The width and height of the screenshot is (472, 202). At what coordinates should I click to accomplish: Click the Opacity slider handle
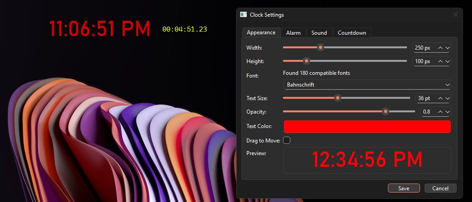[385, 112]
